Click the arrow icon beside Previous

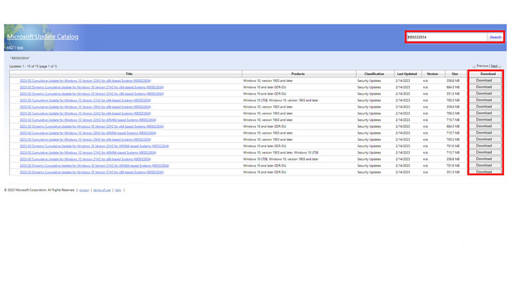pos(474,67)
